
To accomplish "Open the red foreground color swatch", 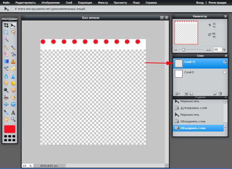I will (10, 129).
